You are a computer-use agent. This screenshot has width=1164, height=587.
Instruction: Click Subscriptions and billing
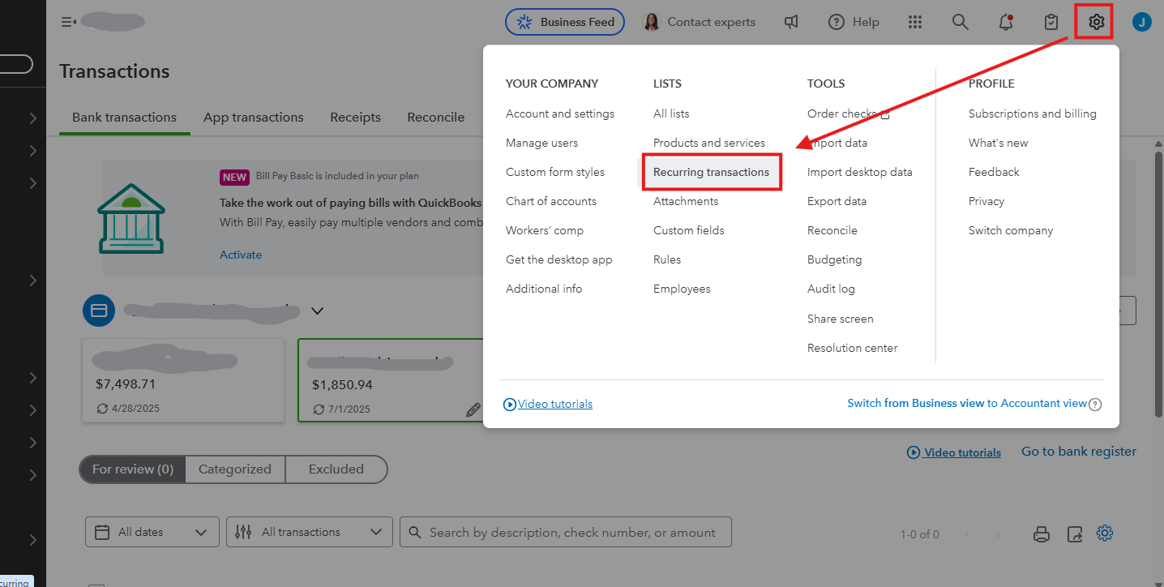coord(1033,114)
